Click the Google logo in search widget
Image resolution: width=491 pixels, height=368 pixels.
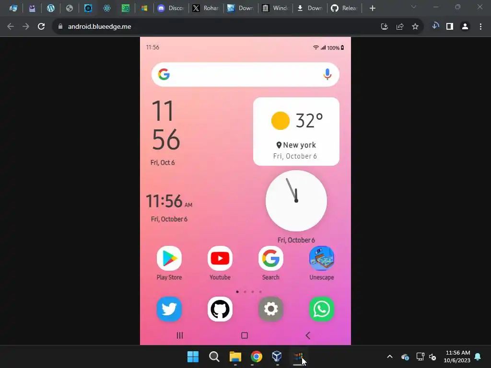point(164,74)
